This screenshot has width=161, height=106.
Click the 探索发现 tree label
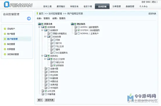[x=54, y=72]
